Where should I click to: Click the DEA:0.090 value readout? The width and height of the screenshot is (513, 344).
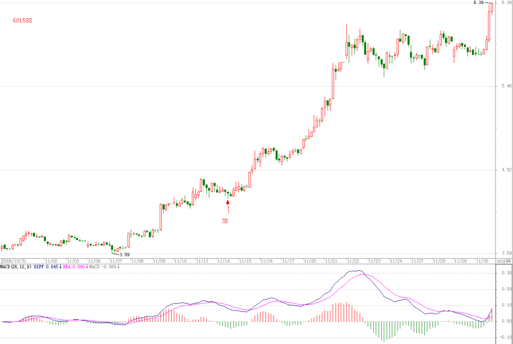tap(74, 267)
